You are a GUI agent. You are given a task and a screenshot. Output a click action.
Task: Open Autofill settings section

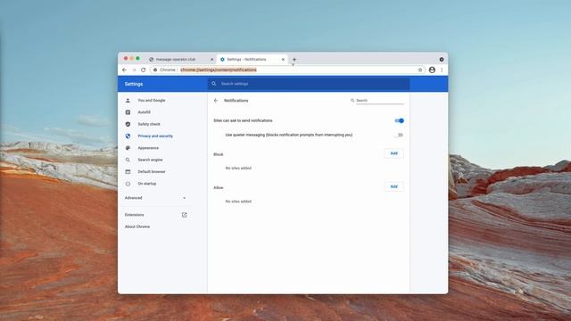pos(145,112)
